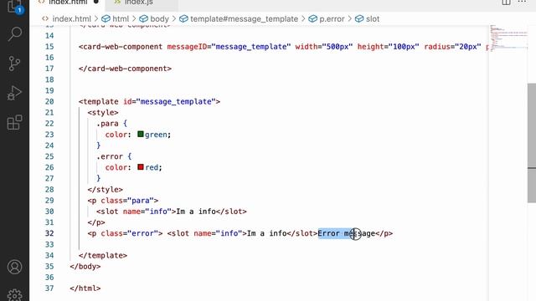Click the split editor icon
Image resolution: width=536 pixels, height=301 pixels.
coord(506,3)
